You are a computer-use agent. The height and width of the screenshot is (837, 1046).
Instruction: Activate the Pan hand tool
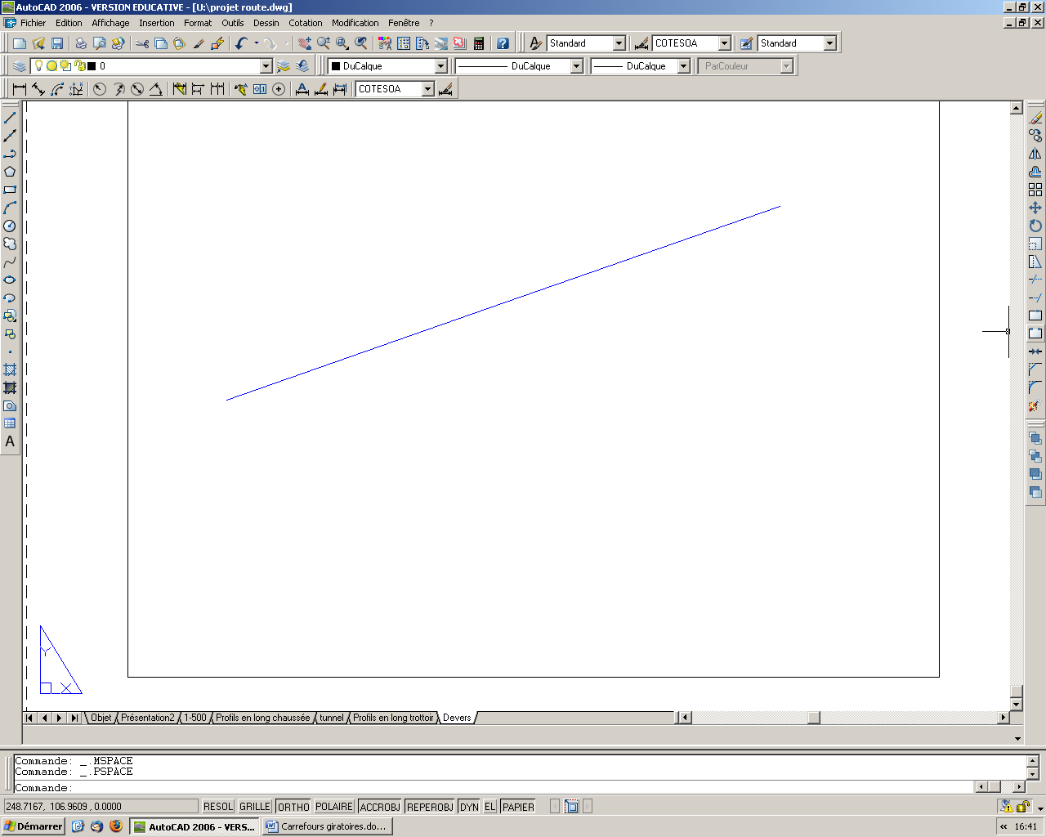[x=305, y=43]
